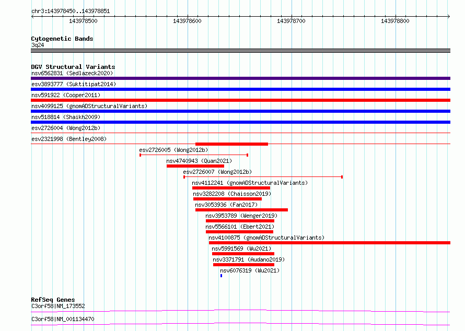Open the nsv4740943 (Quan2021) label
This screenshot has height=331, width=465.
tap(199, 161)
